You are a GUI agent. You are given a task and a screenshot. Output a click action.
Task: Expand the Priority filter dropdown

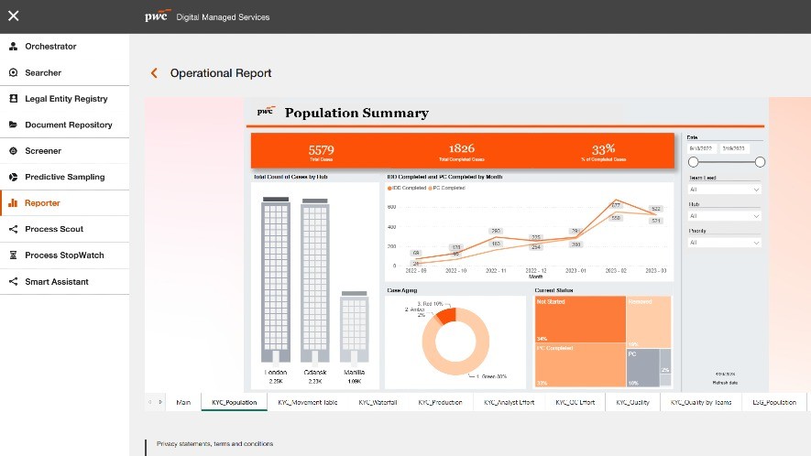click(724, 243)
